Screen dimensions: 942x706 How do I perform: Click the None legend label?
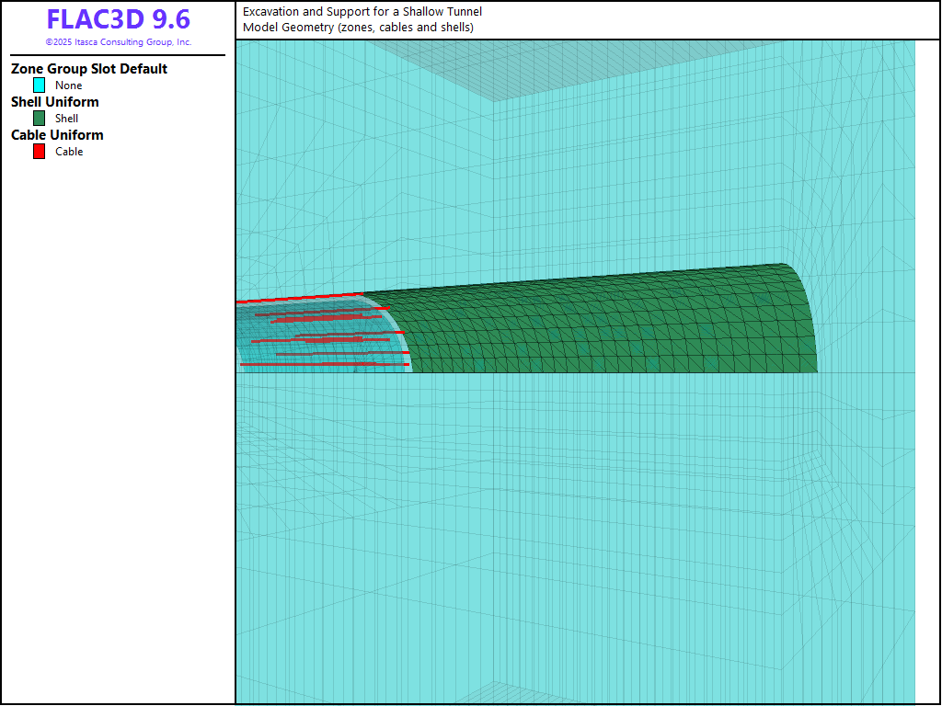coord(69,85)
